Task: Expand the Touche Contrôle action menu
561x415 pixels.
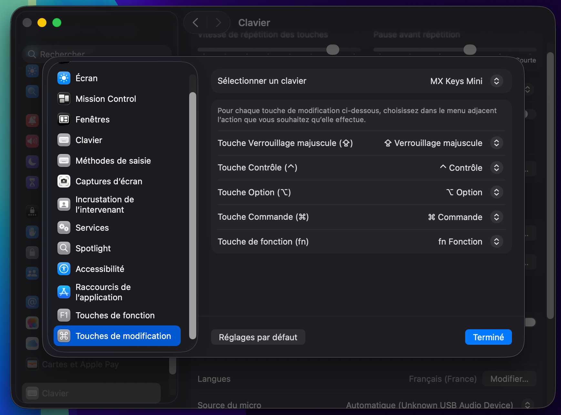Action: (x=496, y=168)
